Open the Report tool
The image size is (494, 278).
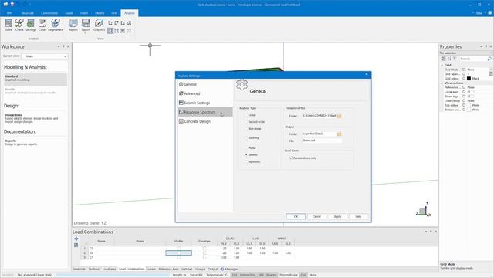(x=73, y=25)
